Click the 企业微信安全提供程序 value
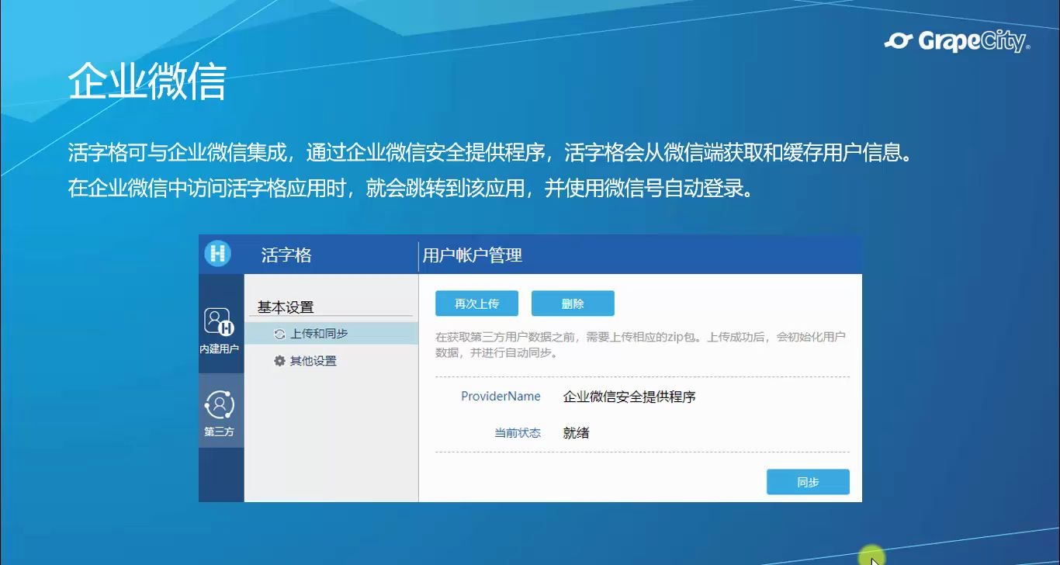 (x=629, y=397)
